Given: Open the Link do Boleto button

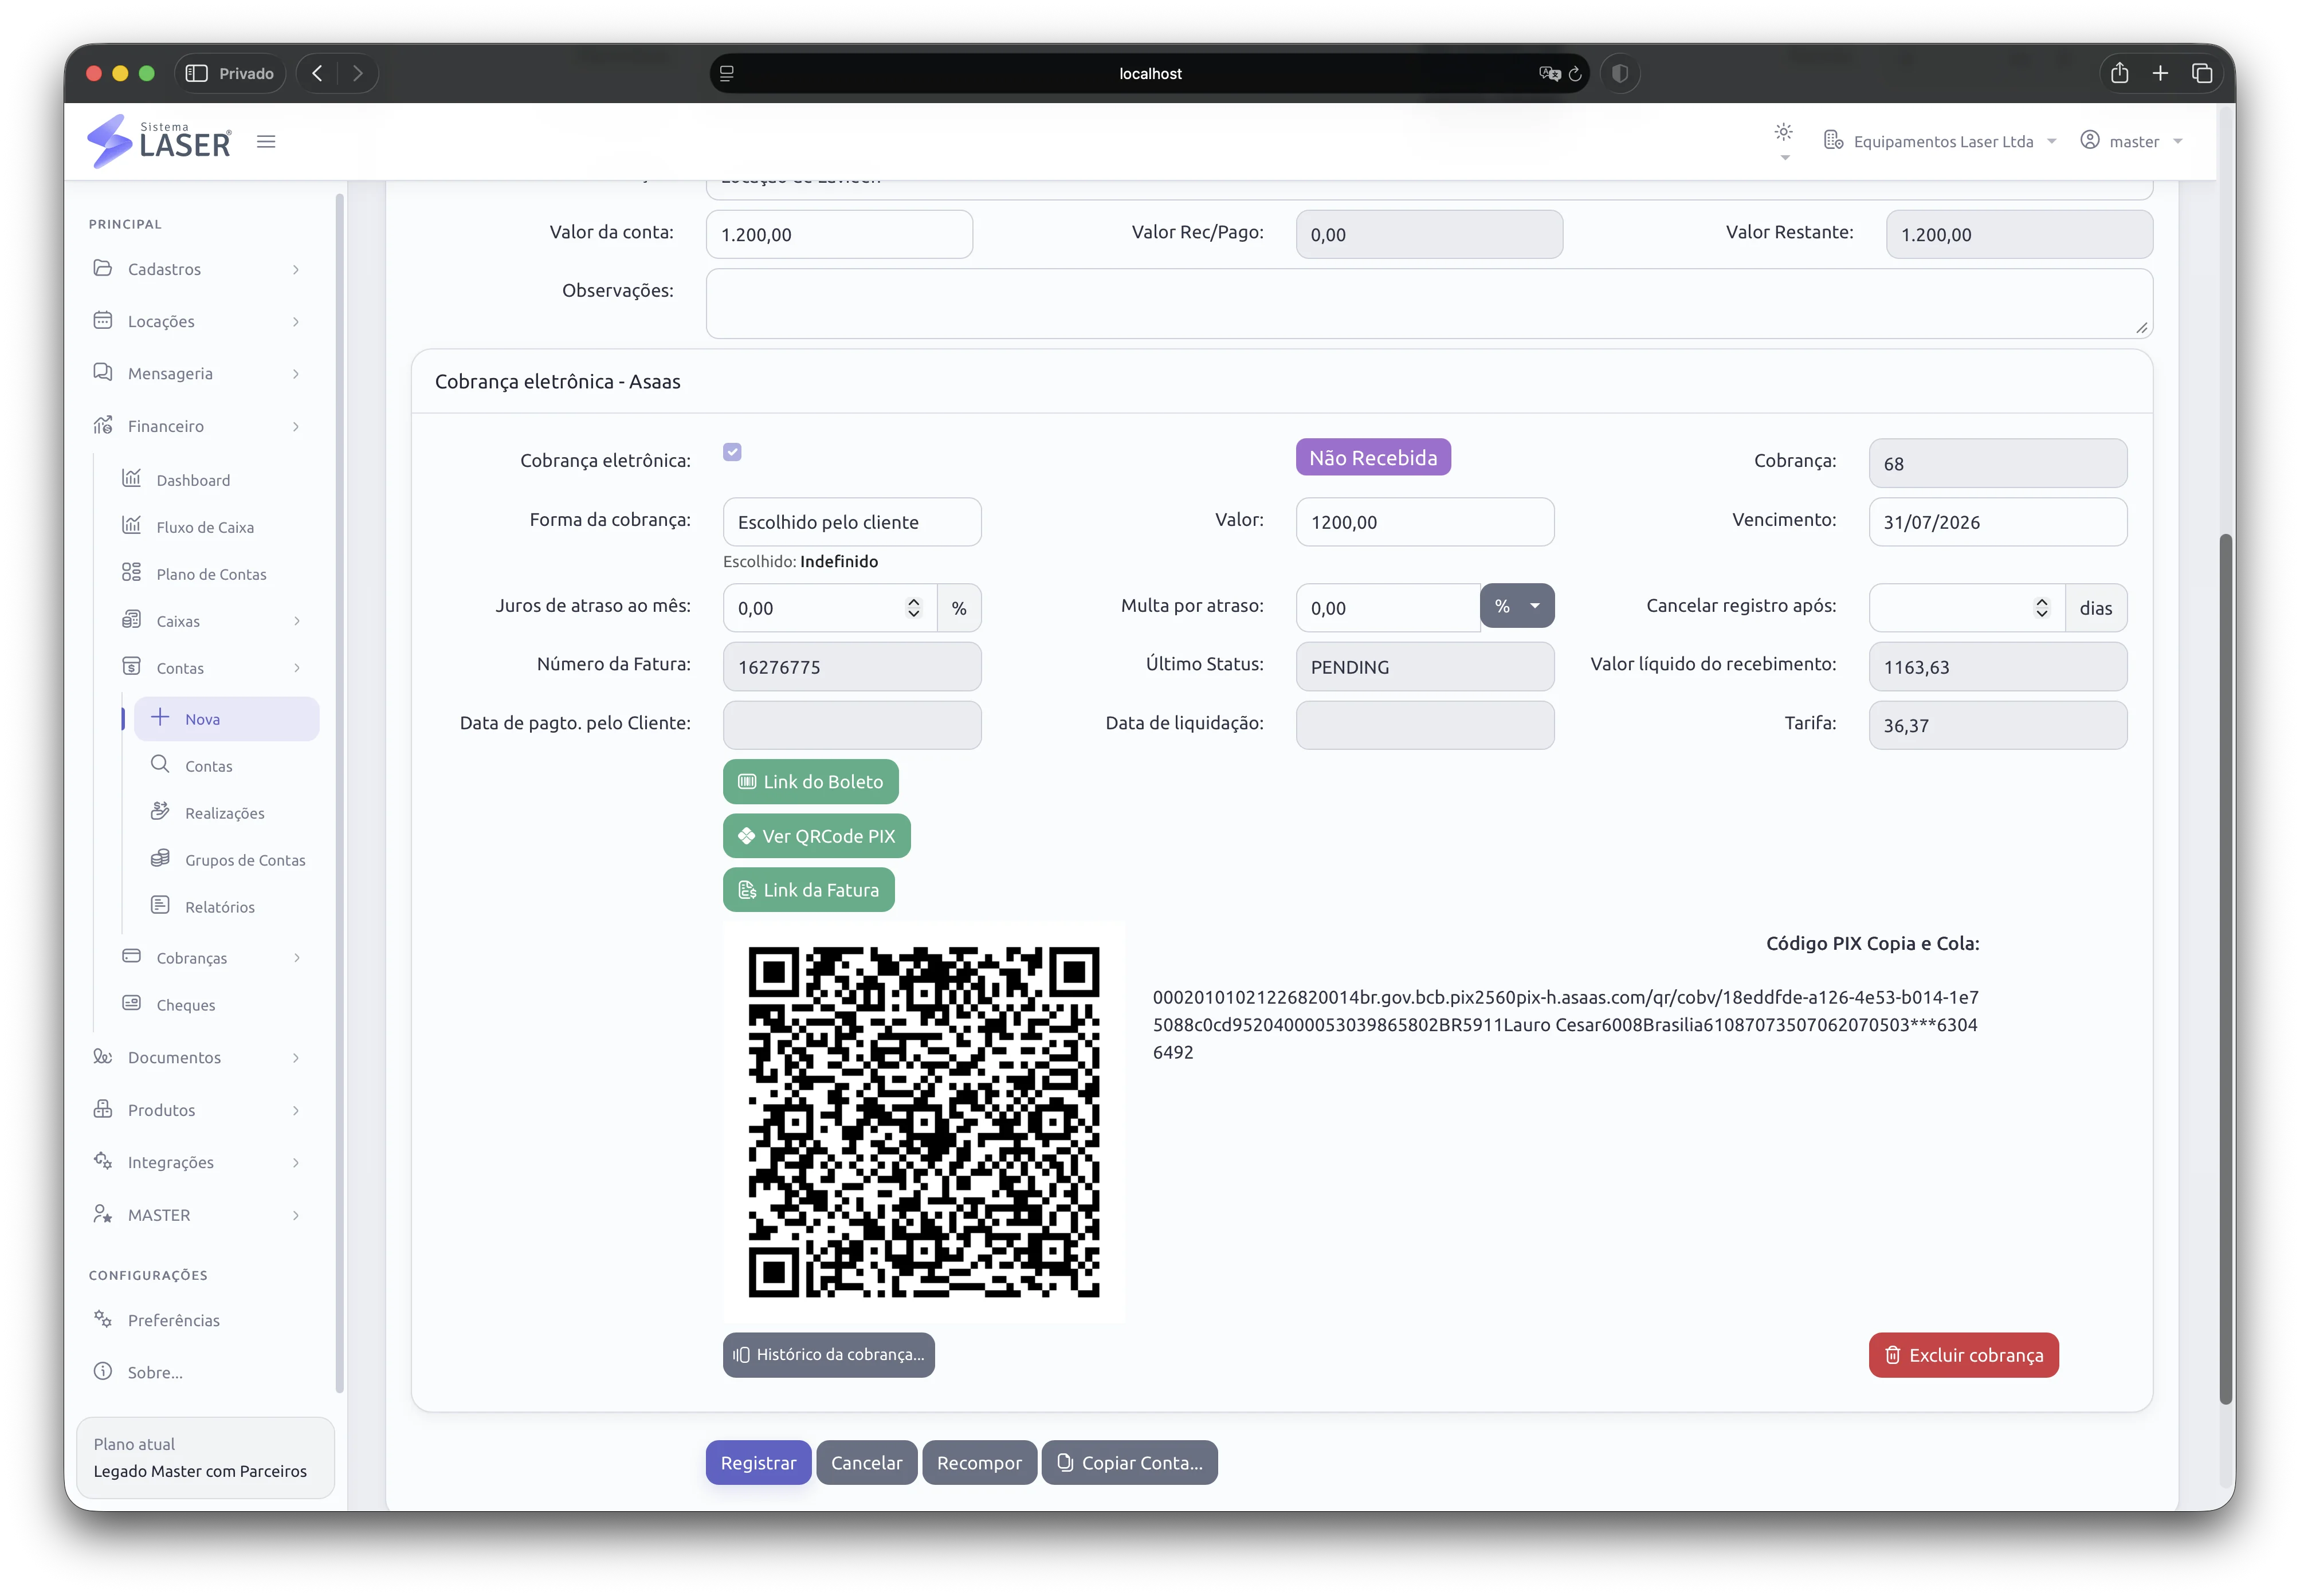Looking at the screenshot, I should 811,782.
